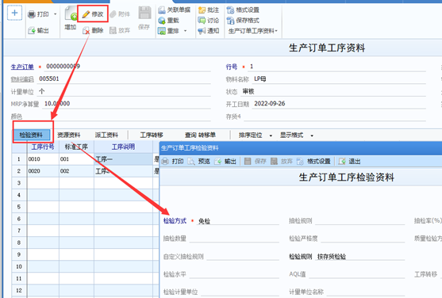Click standard process cell 002
The width and height of the screenshot is (442, 298).
[76, 171]
